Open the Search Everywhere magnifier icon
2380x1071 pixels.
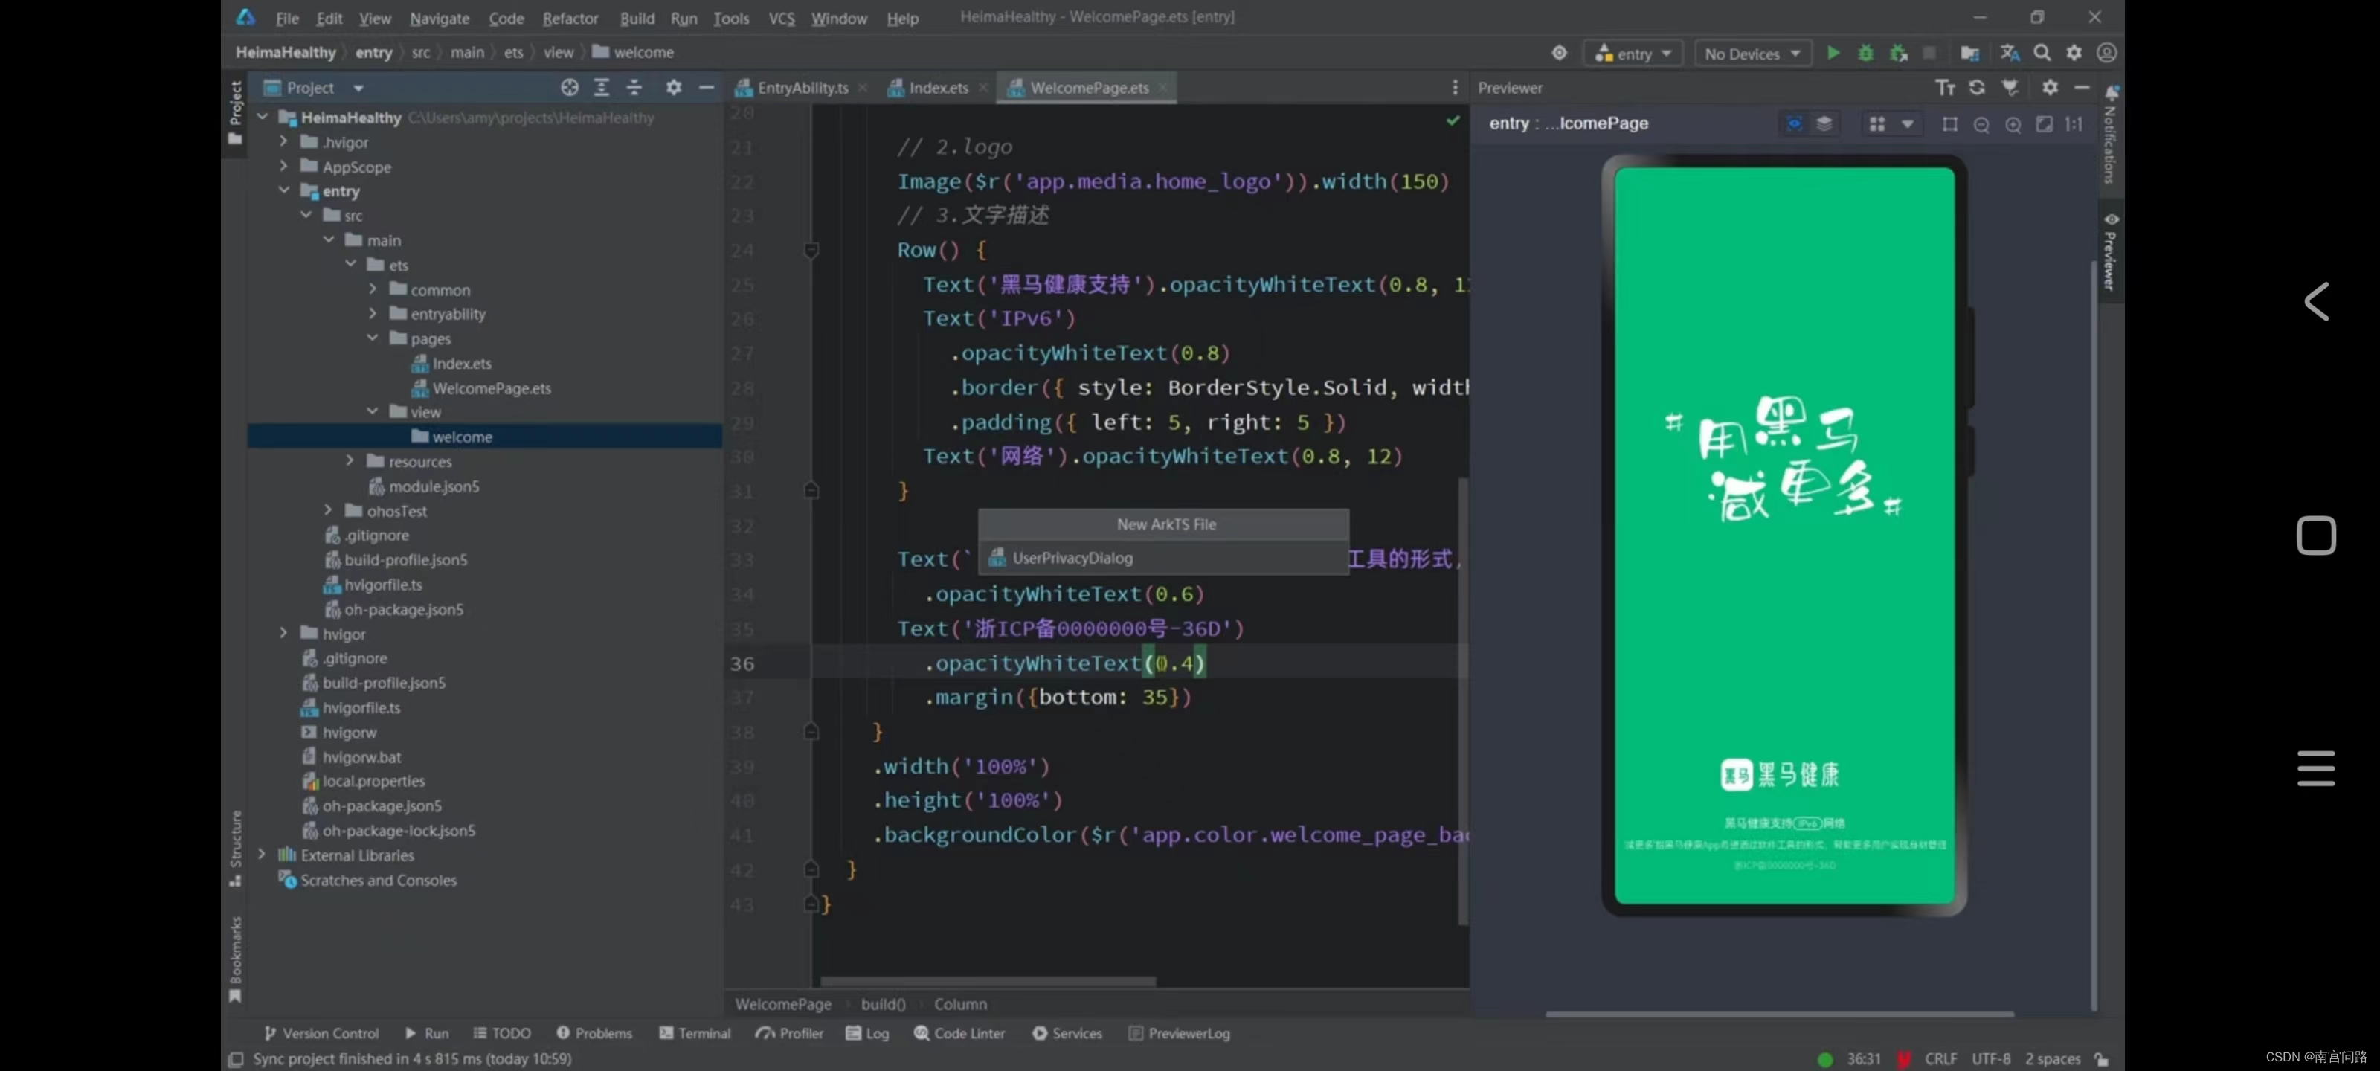pyautogui.click(x=2042, y=53)
